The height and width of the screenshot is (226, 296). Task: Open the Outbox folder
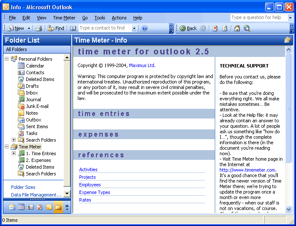click(33, 120)
